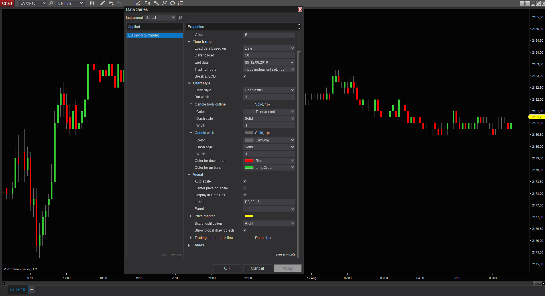Expand the Trades section

189,245
